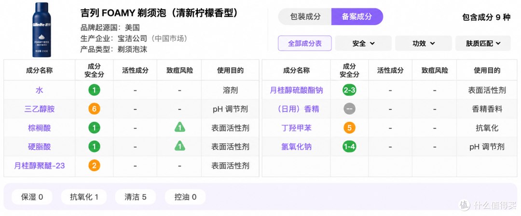
Task: Click the left table 致痘风险 header
Action: coord(179,70)
